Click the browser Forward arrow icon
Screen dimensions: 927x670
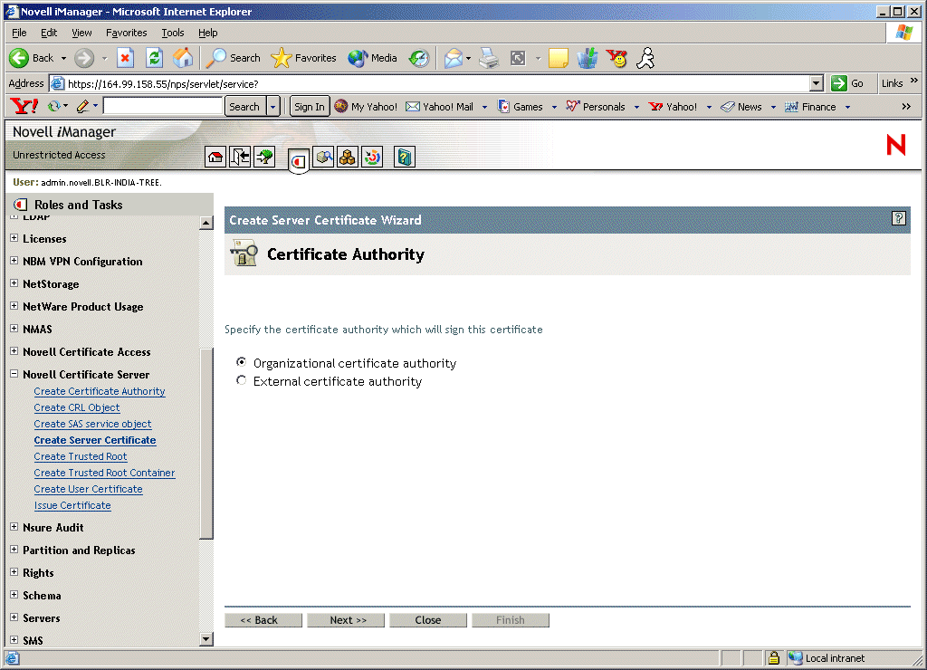(x=84, y=58)
